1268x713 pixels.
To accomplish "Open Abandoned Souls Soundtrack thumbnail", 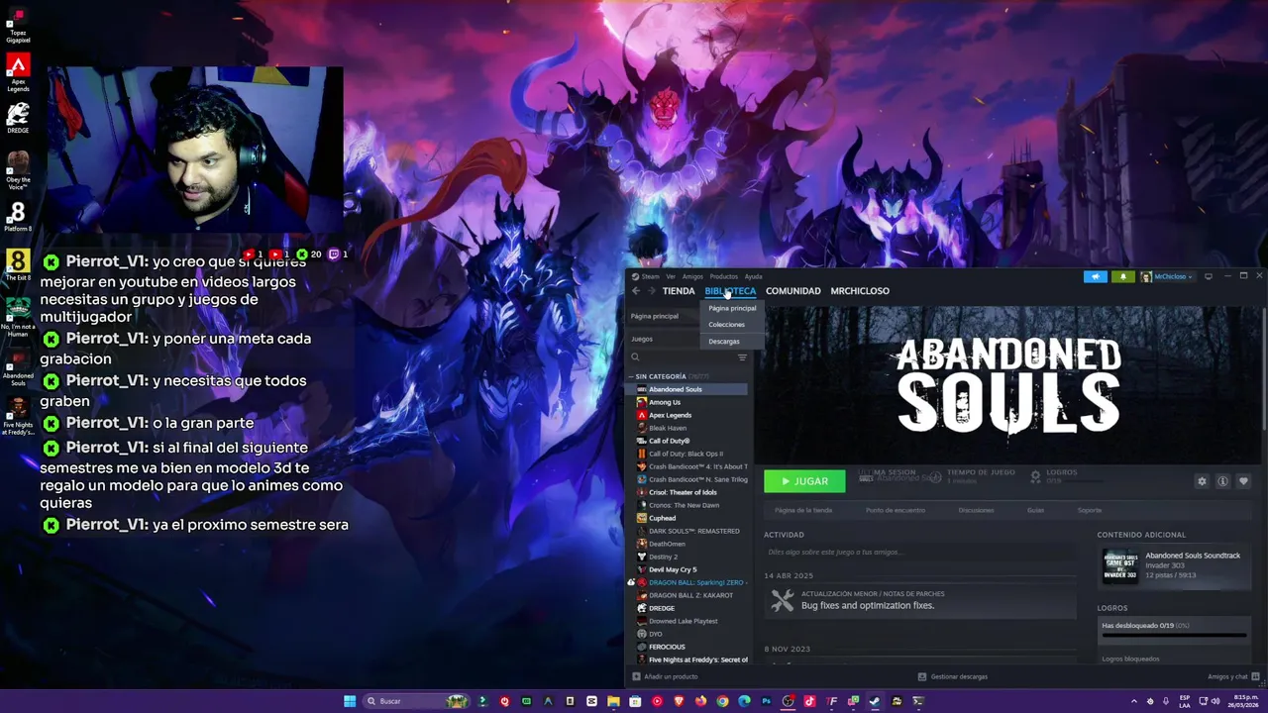I will [1120, 566].
